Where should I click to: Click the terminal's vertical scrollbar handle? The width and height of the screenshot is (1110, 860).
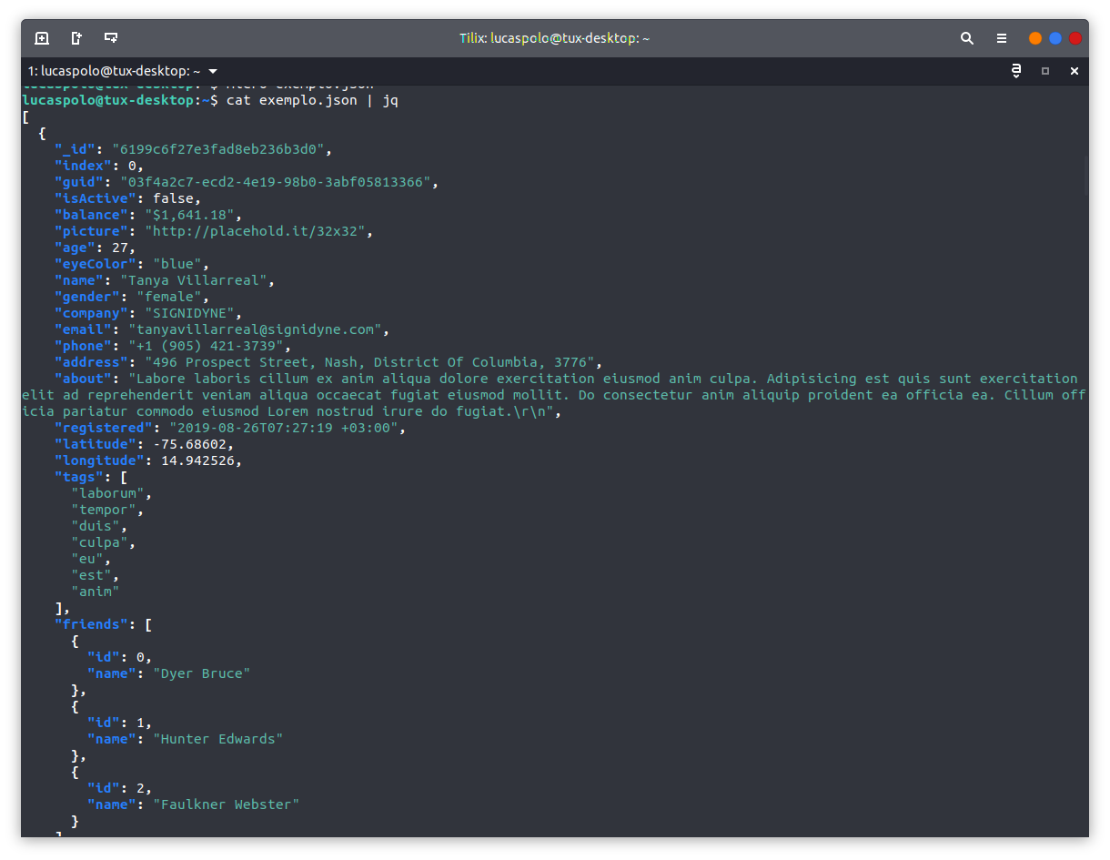(1085, 176)
